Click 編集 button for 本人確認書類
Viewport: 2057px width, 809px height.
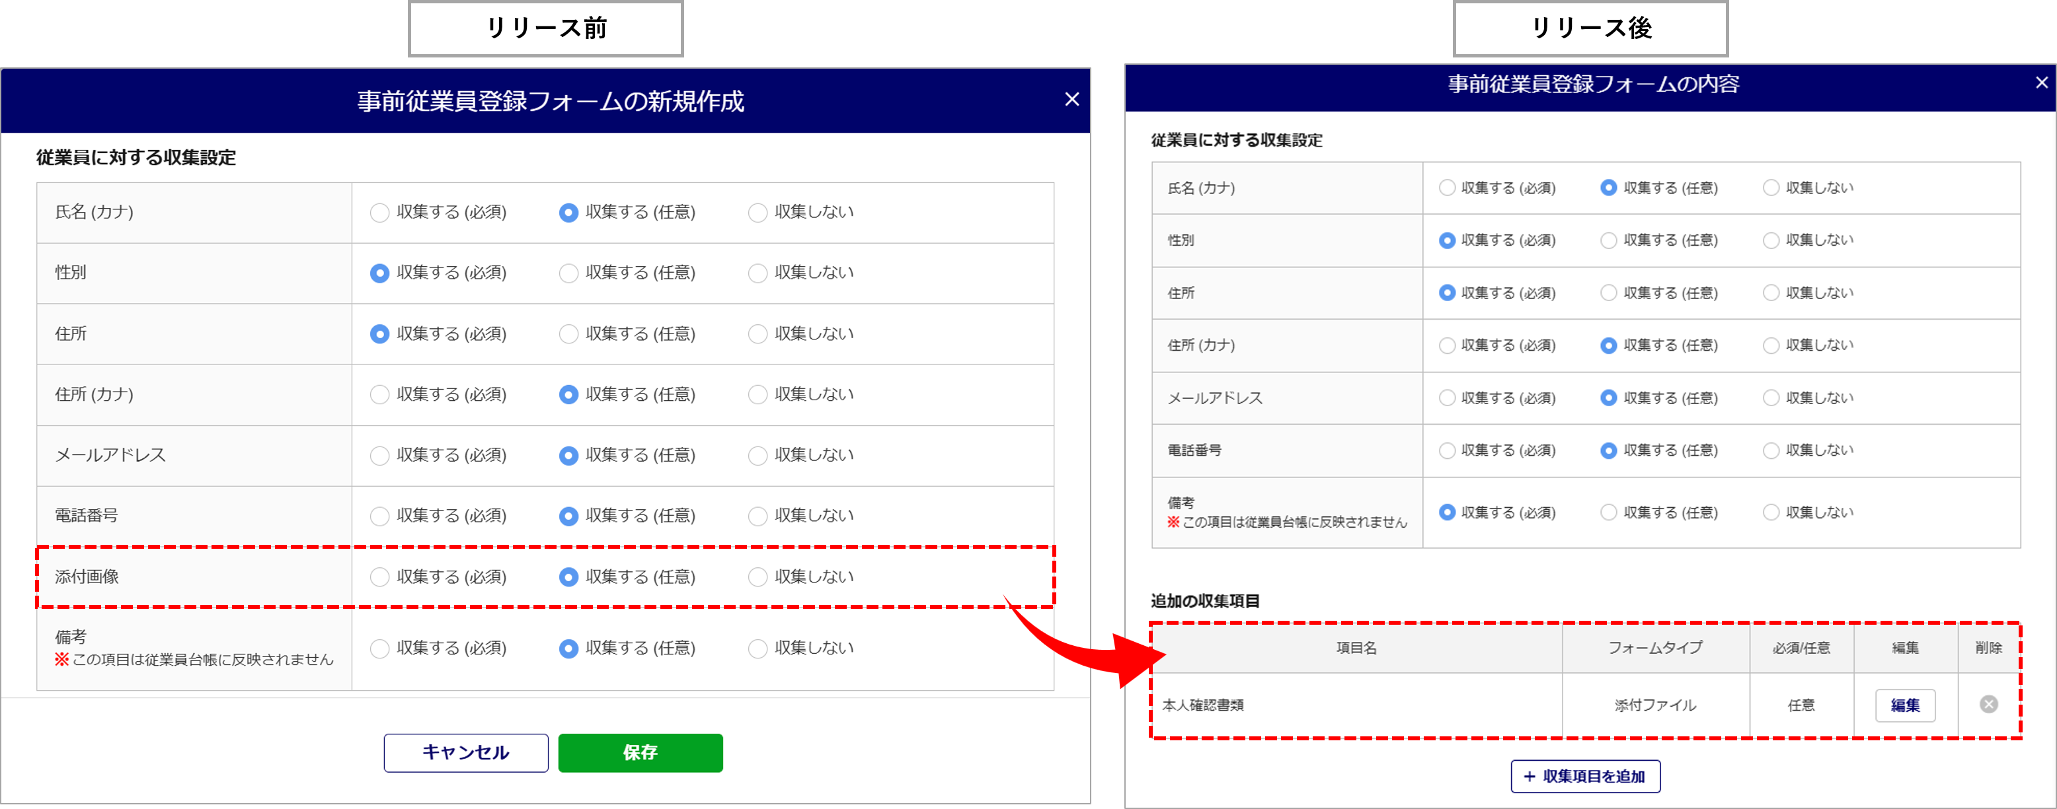point(1904,705)
